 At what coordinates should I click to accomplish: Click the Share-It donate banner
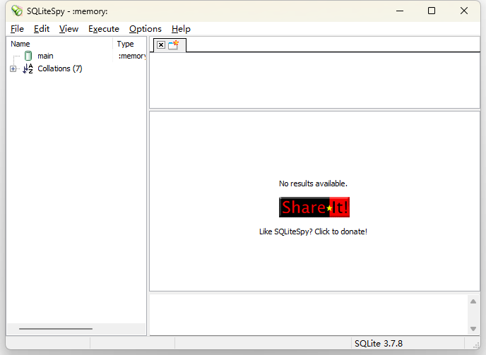[314, 207]
